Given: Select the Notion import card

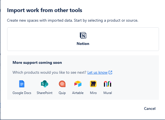Looking at the screenshot, I should [83, 39].
